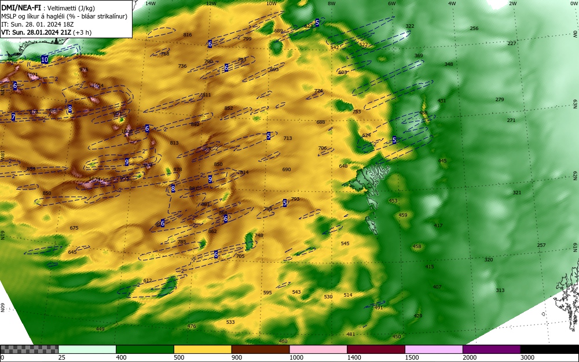Click the map value '533'
The image size is (579, 362).
pyautogui.click(x=230, y=322)
